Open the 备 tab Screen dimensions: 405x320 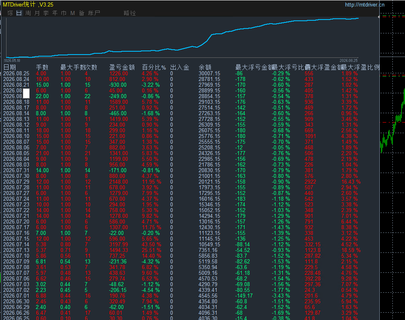tap(82, 13)
